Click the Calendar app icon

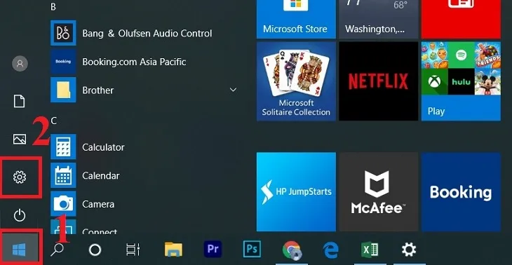[x=63, y=175]
